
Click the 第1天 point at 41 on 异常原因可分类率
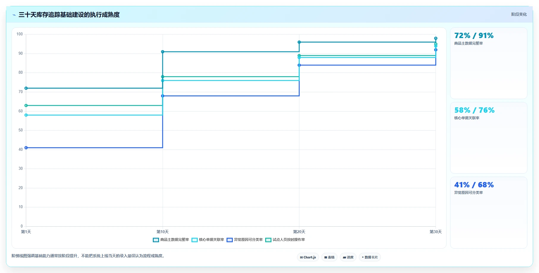[26, 148]
